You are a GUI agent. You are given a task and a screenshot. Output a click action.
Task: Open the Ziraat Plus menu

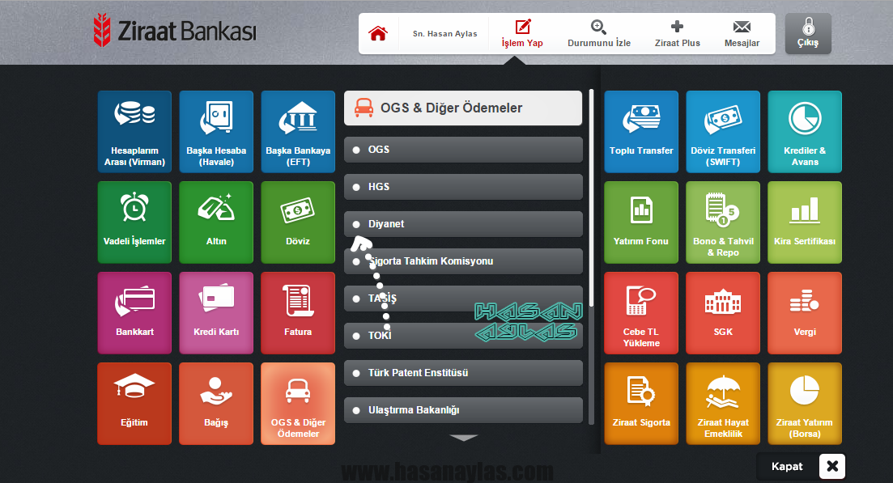coord(677,33)
